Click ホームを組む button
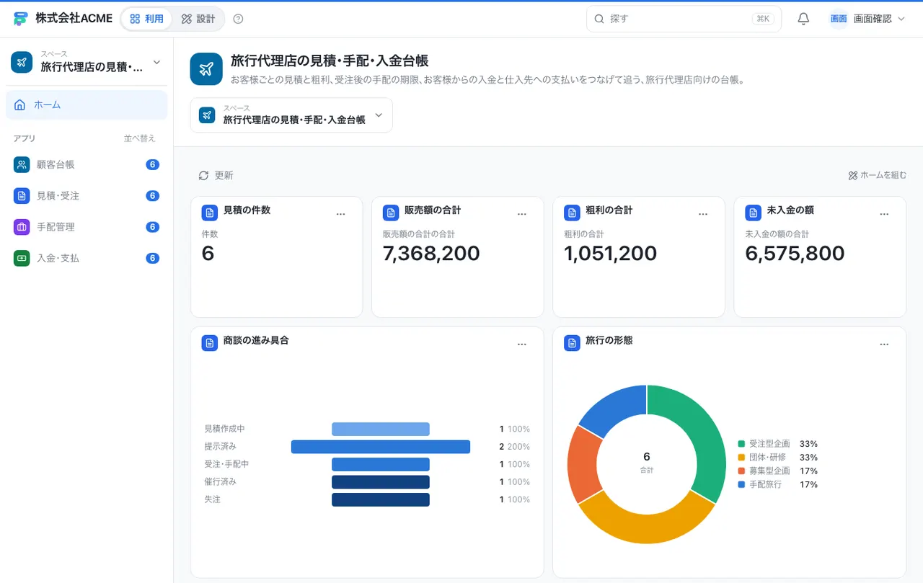This screenshot has width=923, height=583. (x=877, y=175)
